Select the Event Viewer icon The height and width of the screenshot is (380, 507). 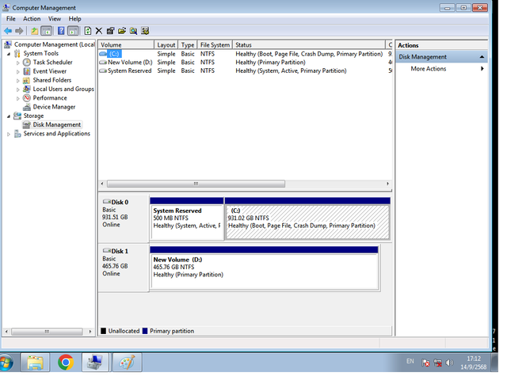click(x=27, y=71)
